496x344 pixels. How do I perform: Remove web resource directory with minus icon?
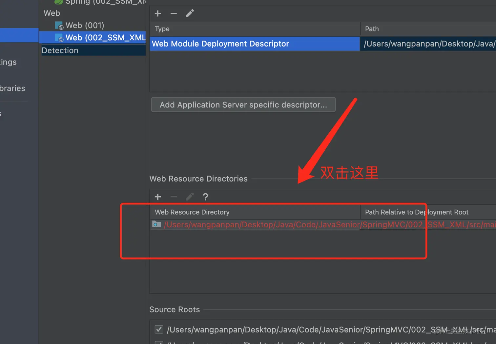pyautogui.click(x=174, y=197)
